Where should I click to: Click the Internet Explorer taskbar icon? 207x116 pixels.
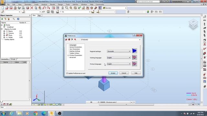pyautogui.click(x=12, y=113)
